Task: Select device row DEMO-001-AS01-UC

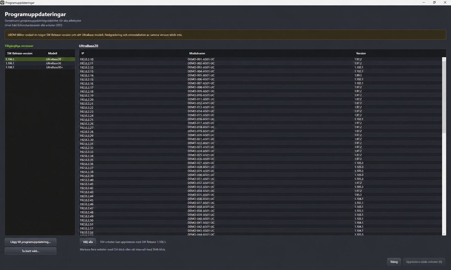Action: click(x=260, y=59)
